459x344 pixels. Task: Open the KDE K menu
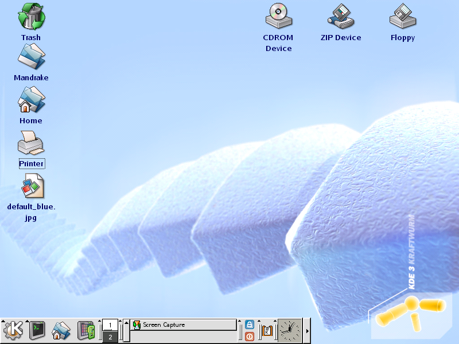13,331
